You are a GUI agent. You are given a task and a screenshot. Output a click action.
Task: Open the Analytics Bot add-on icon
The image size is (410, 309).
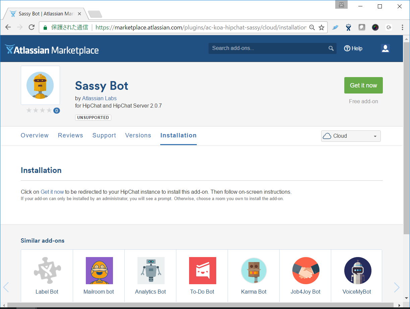[x=151, y=270]
